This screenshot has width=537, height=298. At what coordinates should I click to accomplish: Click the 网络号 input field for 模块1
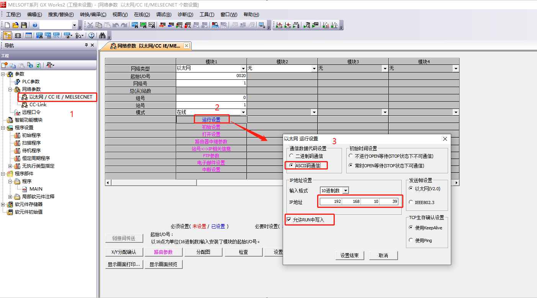pyautogui.click(x=211, y=83)
